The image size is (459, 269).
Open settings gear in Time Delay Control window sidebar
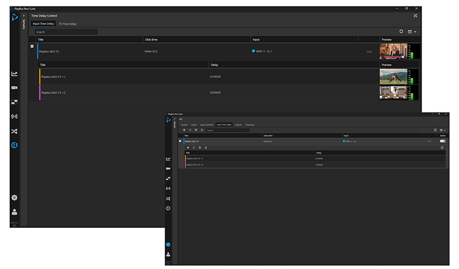tap(14, 198)
